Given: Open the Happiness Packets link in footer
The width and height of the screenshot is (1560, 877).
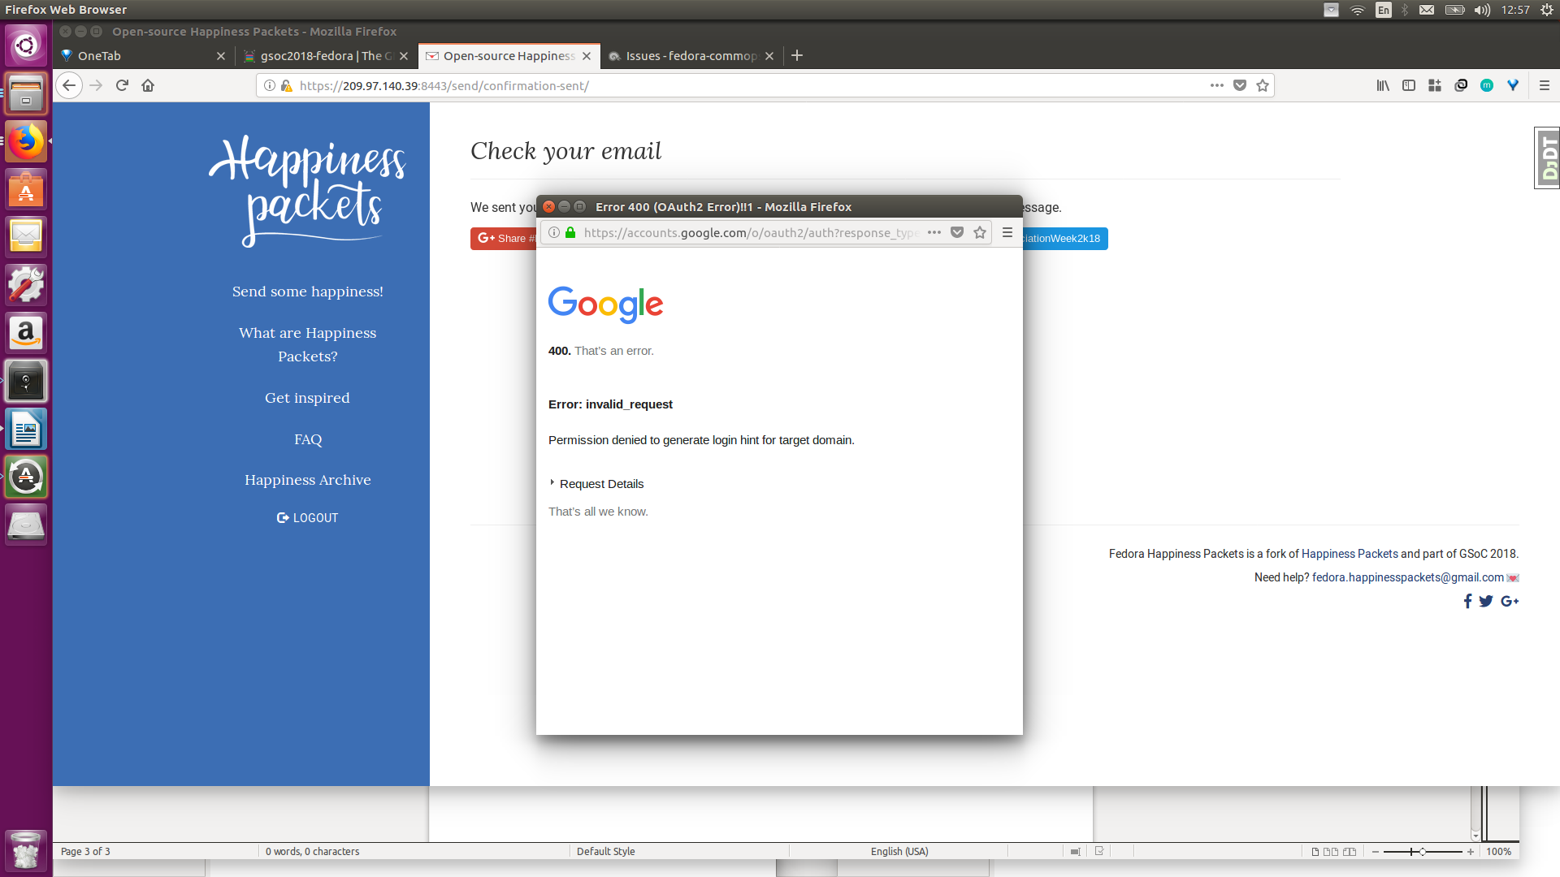Looking at the screenshot, I should pos(1350,554).
